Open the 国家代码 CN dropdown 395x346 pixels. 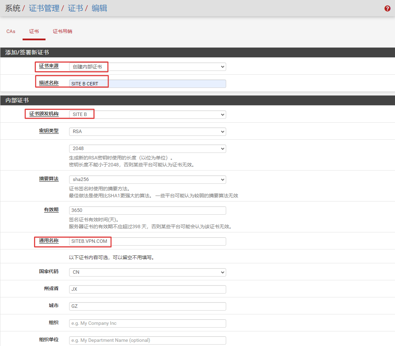tap(147, 272)
